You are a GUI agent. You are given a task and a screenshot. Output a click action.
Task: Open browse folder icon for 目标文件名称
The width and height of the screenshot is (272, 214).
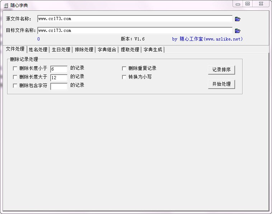tap(238, 31)
